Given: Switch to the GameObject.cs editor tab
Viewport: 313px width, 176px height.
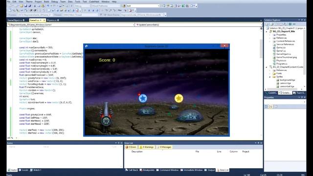Looking at the screenshot, I should (16, 20).
